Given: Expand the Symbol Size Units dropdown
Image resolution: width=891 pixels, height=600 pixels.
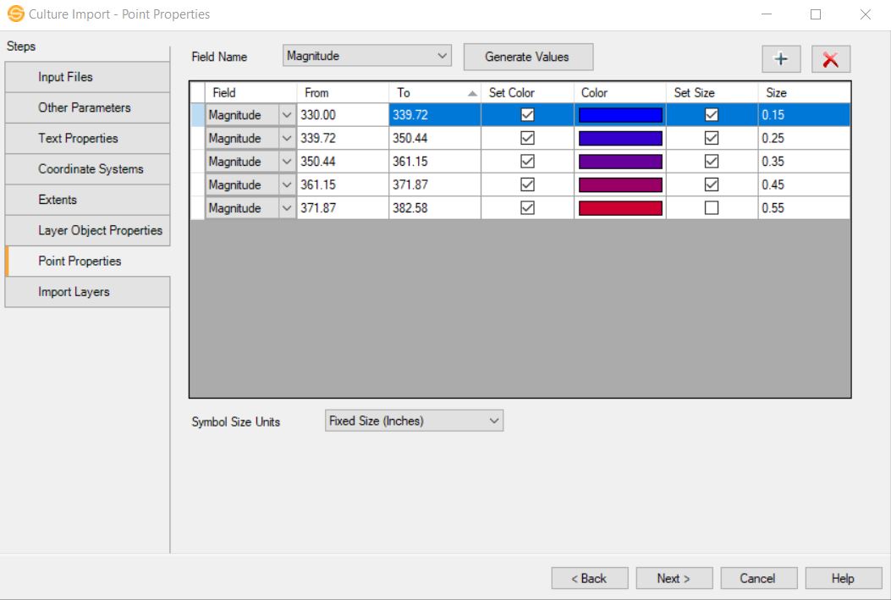Looking at the screenshot, I should click(x=414, y=421).
